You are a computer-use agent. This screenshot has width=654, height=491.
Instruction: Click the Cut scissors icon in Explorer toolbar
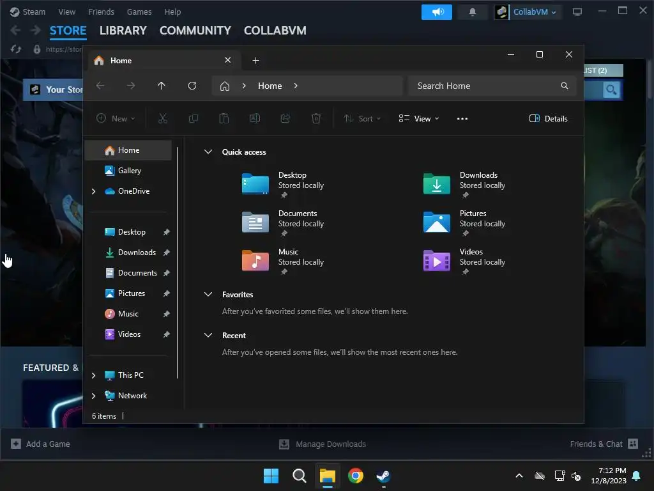click(163, 118)
